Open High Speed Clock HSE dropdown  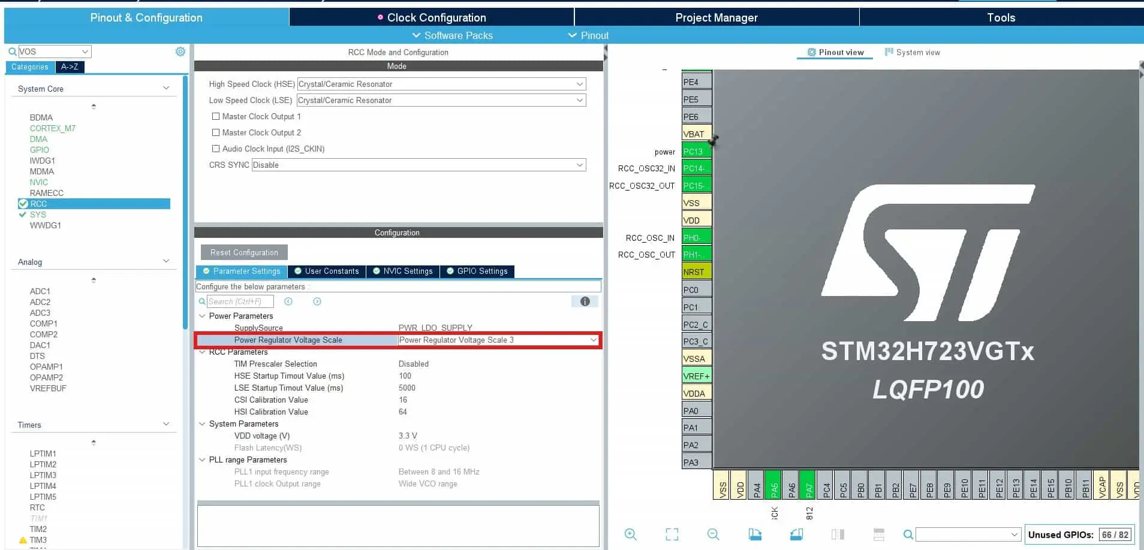(441, 84)
